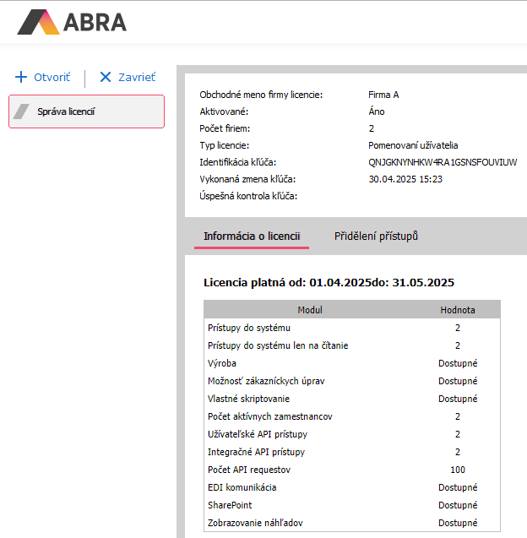The width and height of the screenshot is (527, 538).
Task: Click the plus icon beside Otvoriť
Action: pos(21,77)
